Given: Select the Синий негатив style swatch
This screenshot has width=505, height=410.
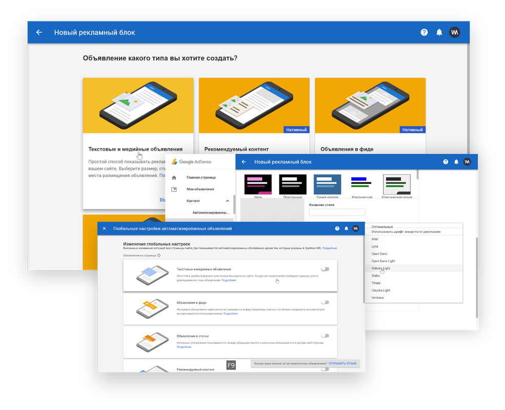Looking at the screenshot, I should (327, 185).
